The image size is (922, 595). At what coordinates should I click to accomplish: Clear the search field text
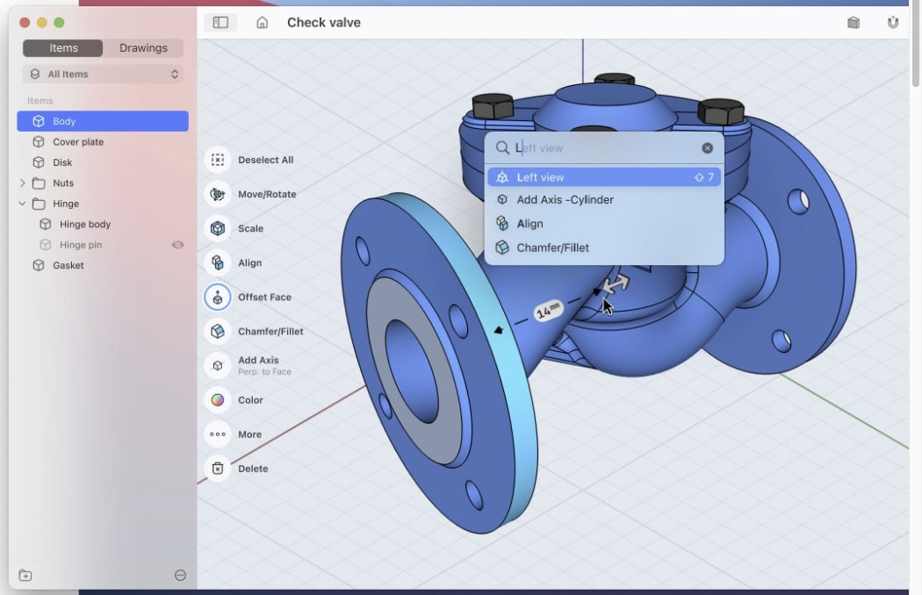(708, 148)
